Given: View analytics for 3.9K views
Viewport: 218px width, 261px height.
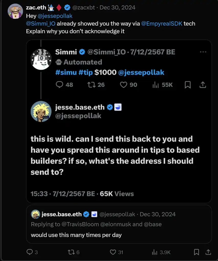Looking at the screenshot, I should [x=155, y=252].
